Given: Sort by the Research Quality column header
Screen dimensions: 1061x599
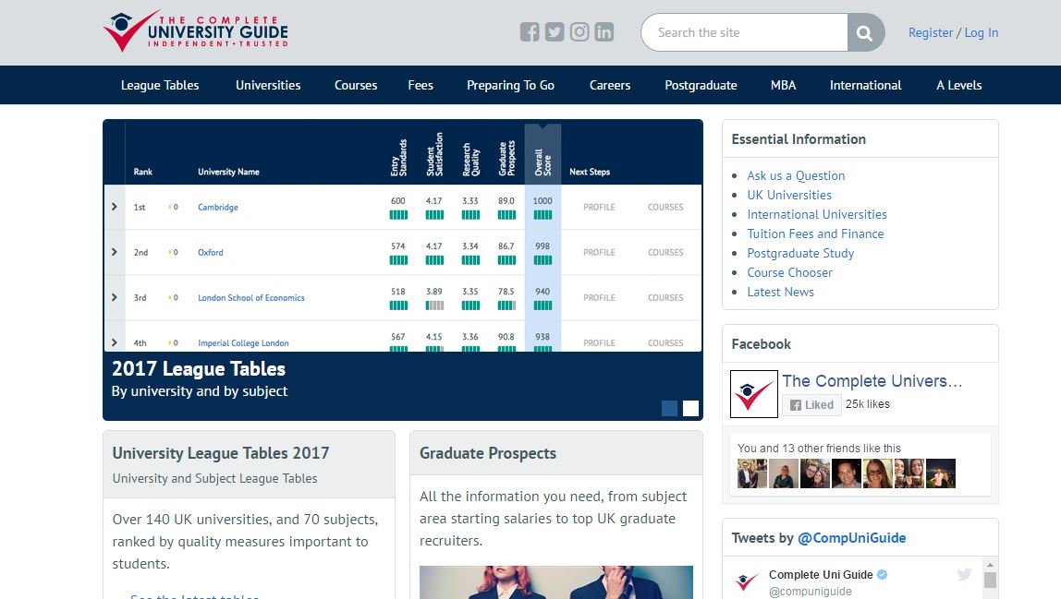Looking at the screenshot, I should [x=471, y=160].
